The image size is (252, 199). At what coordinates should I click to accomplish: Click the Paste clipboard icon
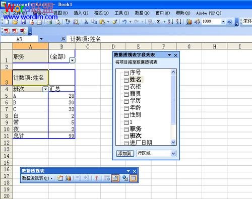[x=102, y=22]
